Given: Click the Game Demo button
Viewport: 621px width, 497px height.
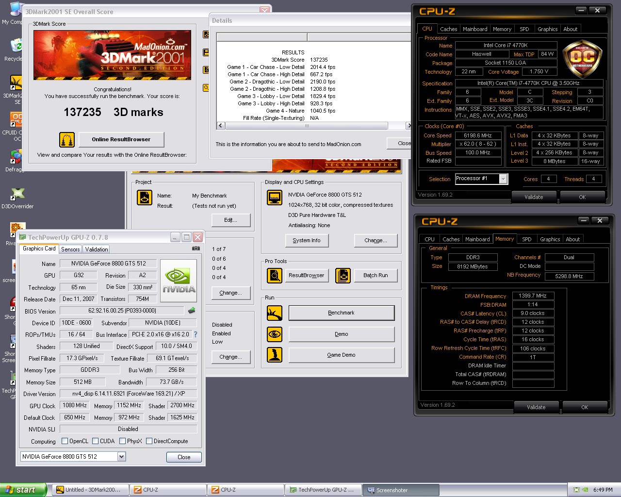Looking at the screenshot, I should tap(342, 355).
